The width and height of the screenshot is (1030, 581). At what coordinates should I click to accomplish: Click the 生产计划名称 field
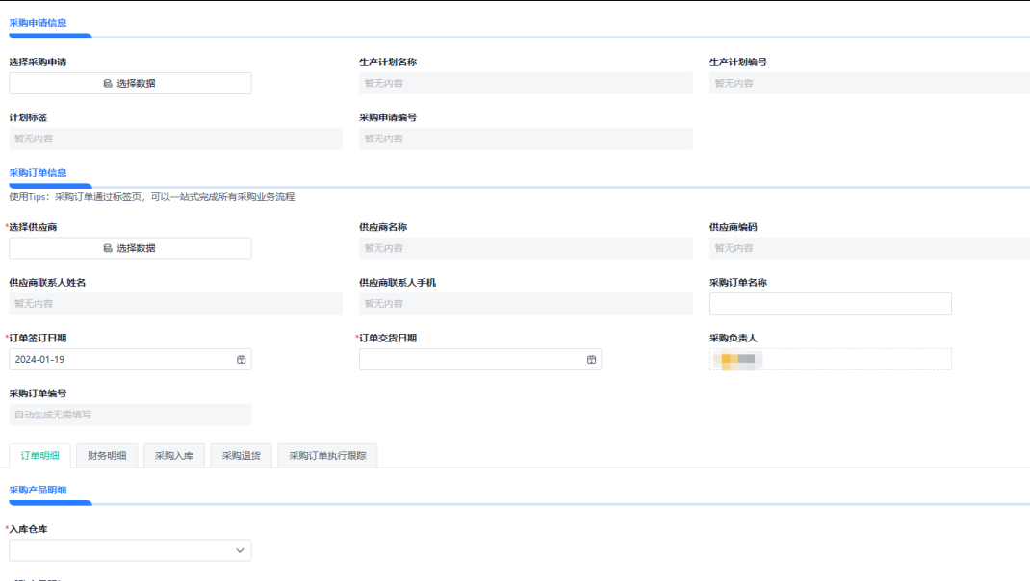click(x=526, y=84)
